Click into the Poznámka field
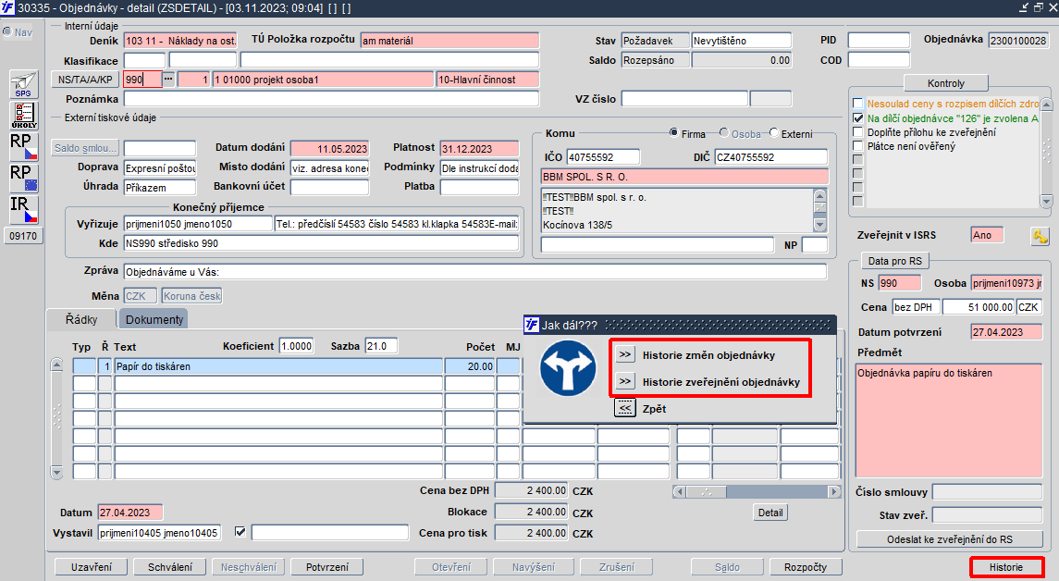The image size is (1059, 581). pyautogui.click(x=331, y=99)
